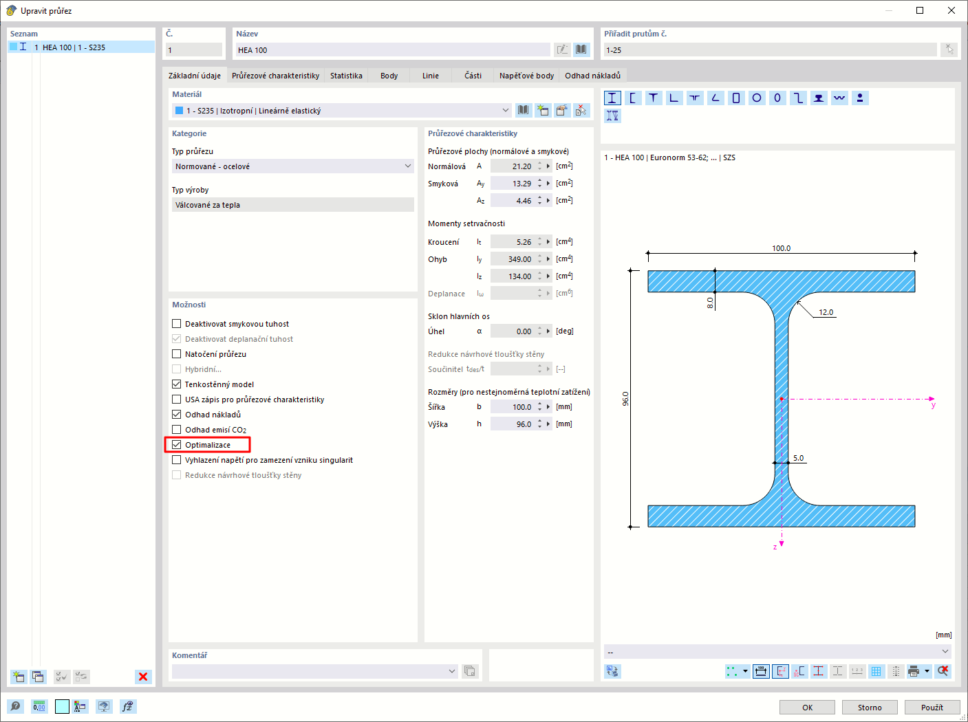Check the Natočení průřezu option
The width and height of the screenshot is (968, 722).
pos(177,354)
